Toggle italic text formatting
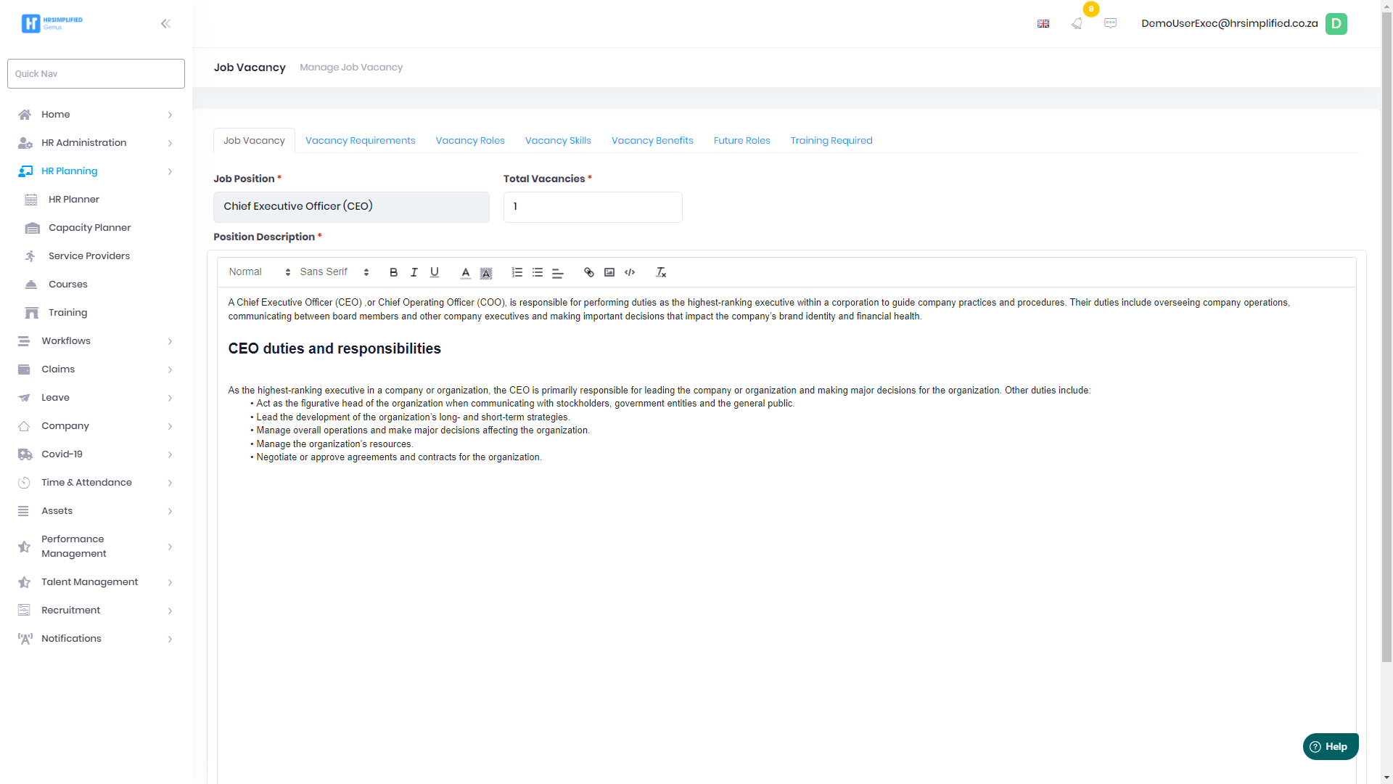1393x784 pixels. pyautogui.click(x=414, y=272)
